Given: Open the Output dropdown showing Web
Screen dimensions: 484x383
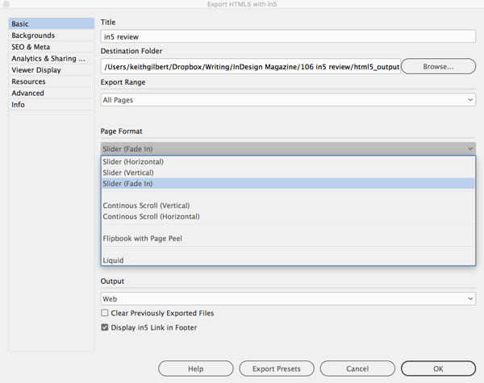Looking at the screenshot, I should coord(288,299).
